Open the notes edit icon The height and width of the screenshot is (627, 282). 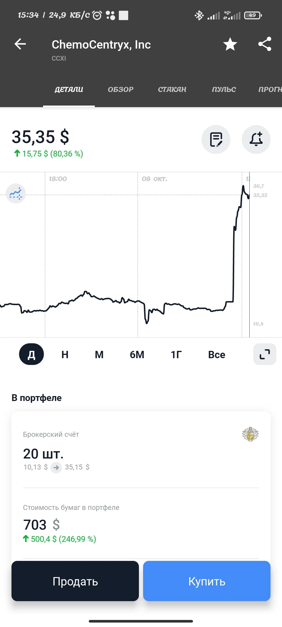(216, 140)
